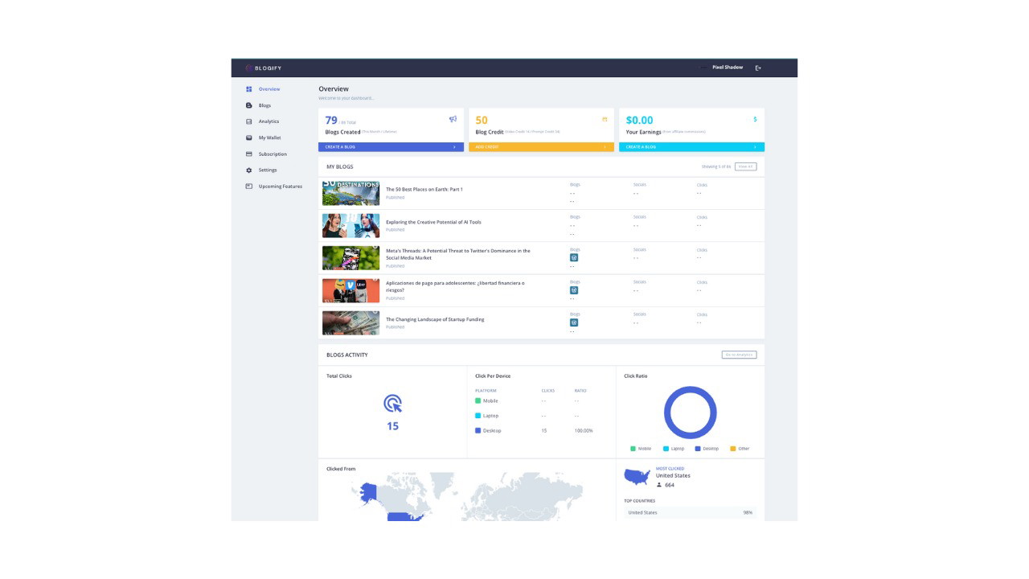Viewport: 1029px width, 579px height.
Task: Click the cursor icon in Total Clicks panel
Action: 392,403
